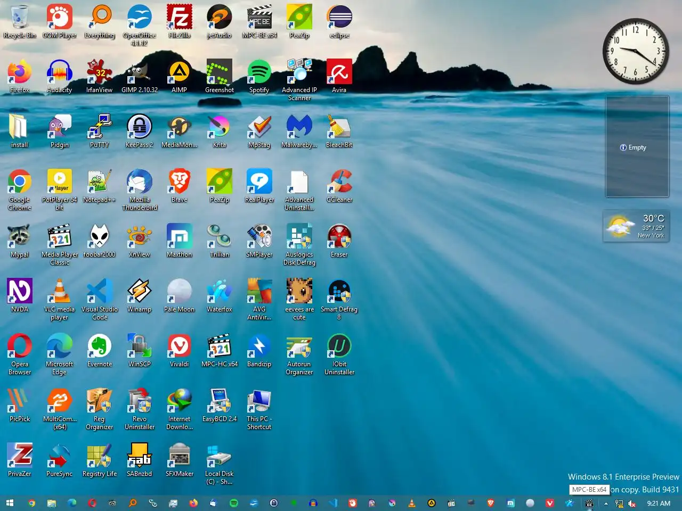Launch GOM Player from its desktop shortcut
Viewport: 682px width, 511px height.
coord(60,22)
